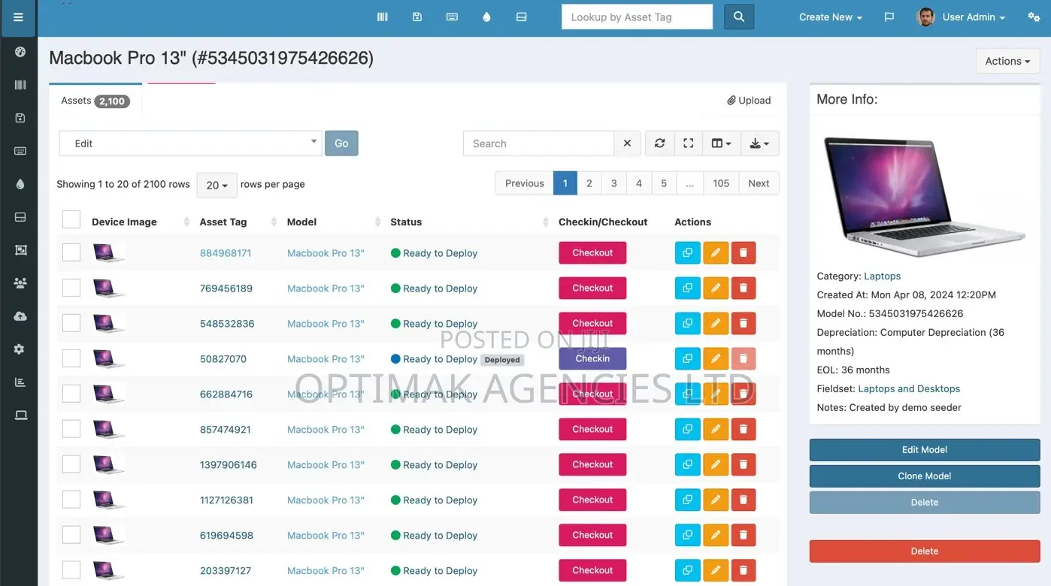Check the box for asset 619694598
Screen dimensions: 1051x586
pos(71,535)
